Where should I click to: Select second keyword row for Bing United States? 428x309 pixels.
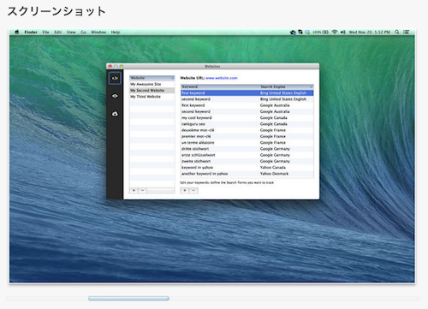(x=247, y=99)
